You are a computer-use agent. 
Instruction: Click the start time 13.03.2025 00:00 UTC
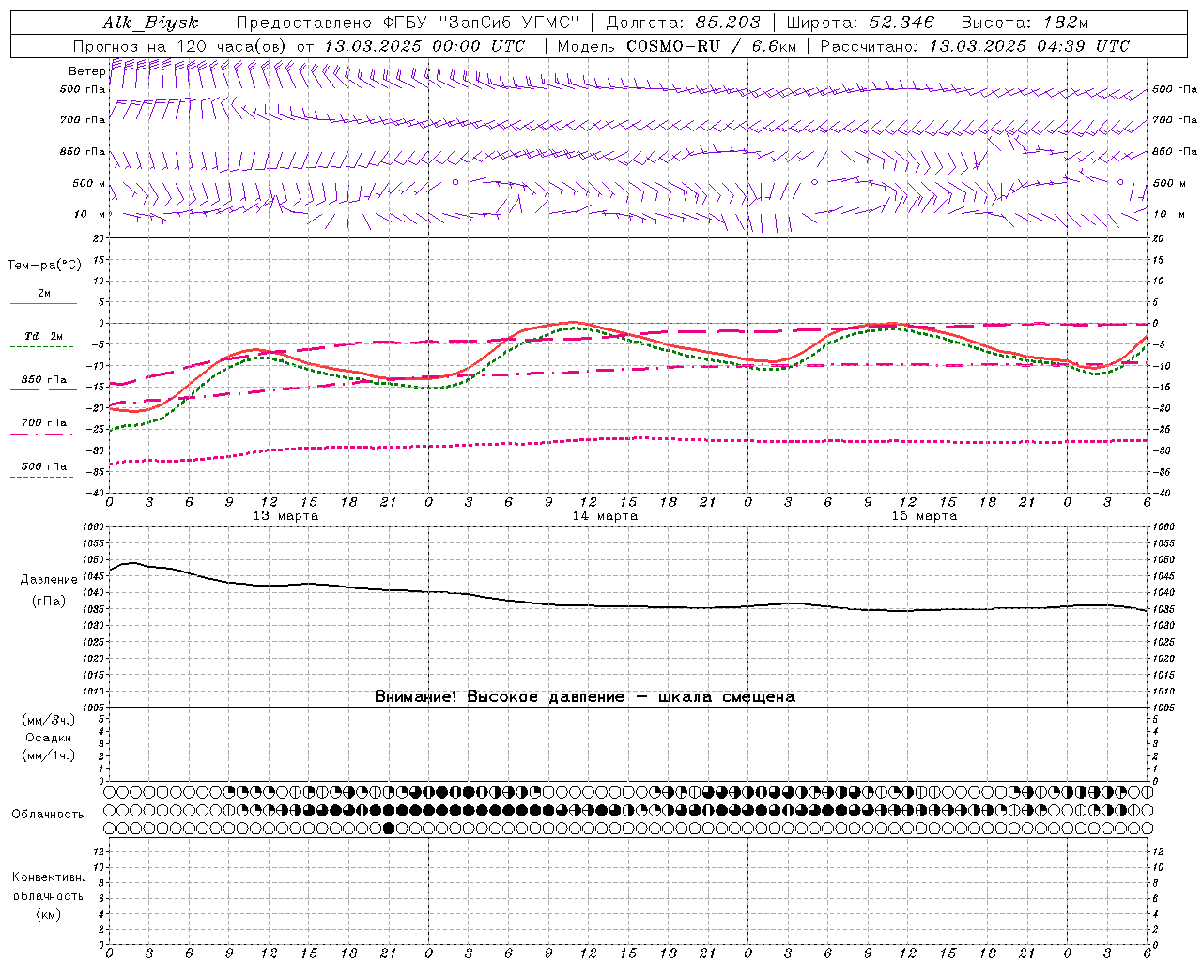point(424,46)
